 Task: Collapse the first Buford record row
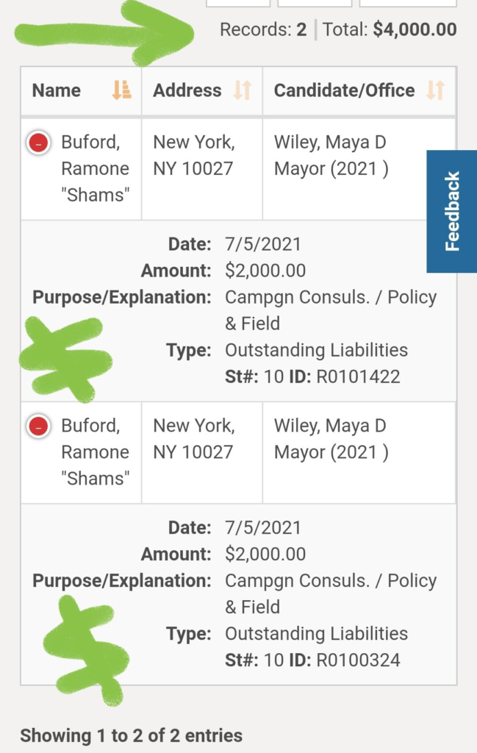(39, 143)
